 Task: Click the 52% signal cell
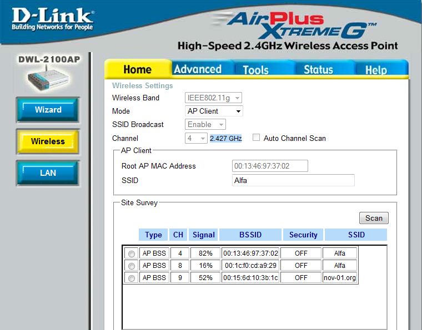205,278
